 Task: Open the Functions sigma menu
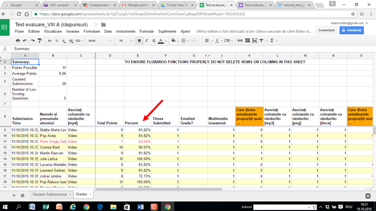[x=274, y=41]
